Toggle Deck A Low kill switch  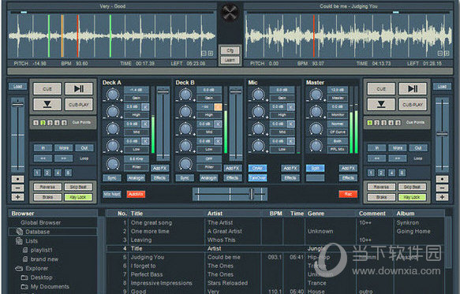(x=145, y=141)
